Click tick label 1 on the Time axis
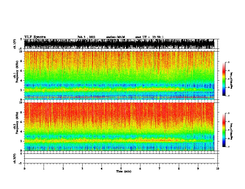The width and height of the screenshot is (245, 189). [44, 169]
